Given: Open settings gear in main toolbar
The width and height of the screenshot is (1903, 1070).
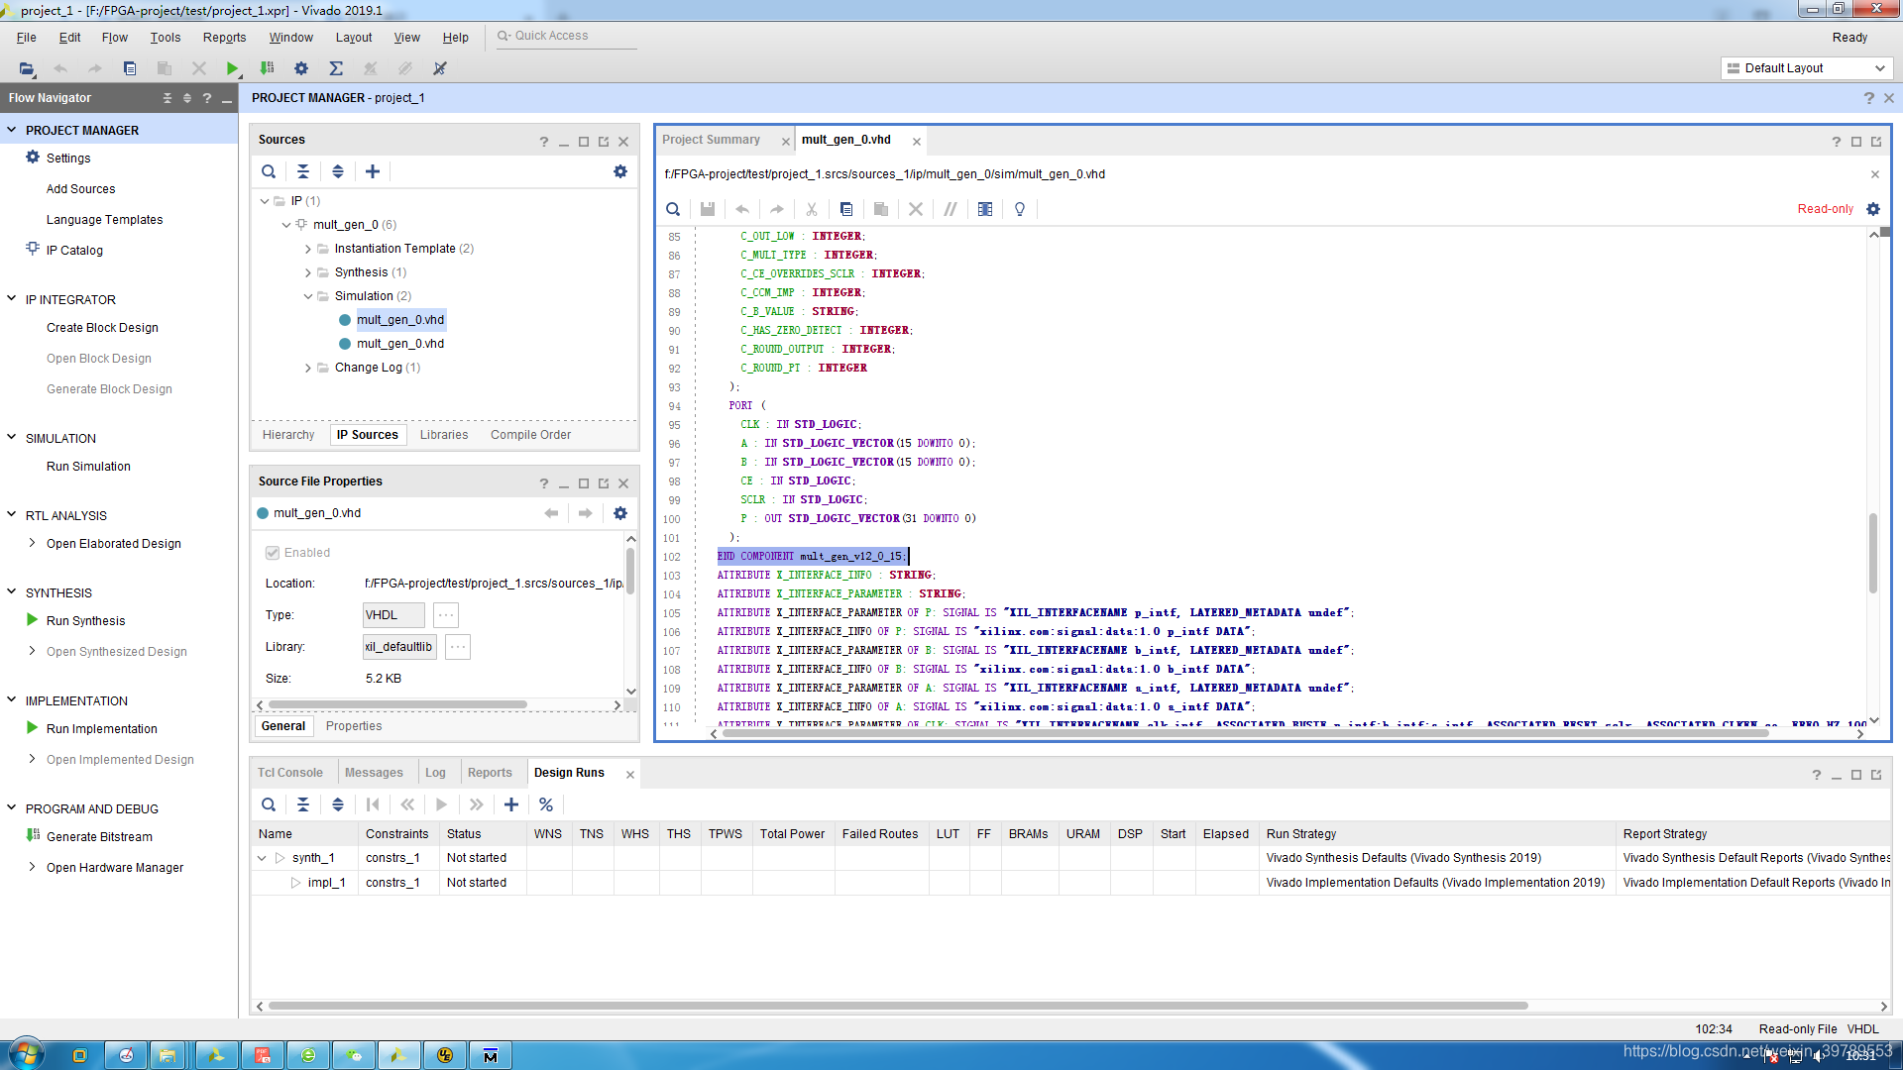Looking at the screenshot, I should click(301, 68).
